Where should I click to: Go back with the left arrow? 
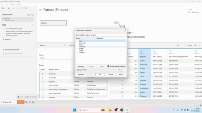point(9,8)
